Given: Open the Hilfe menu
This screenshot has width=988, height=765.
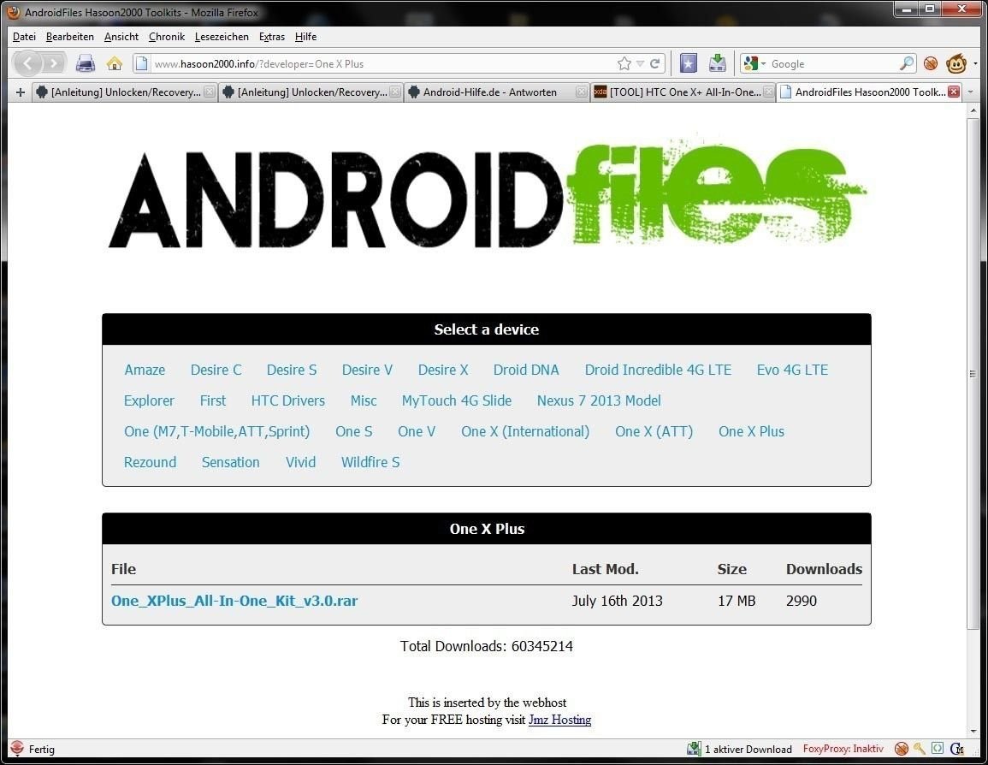Looking at the screenshot, I should coord(305,37).
